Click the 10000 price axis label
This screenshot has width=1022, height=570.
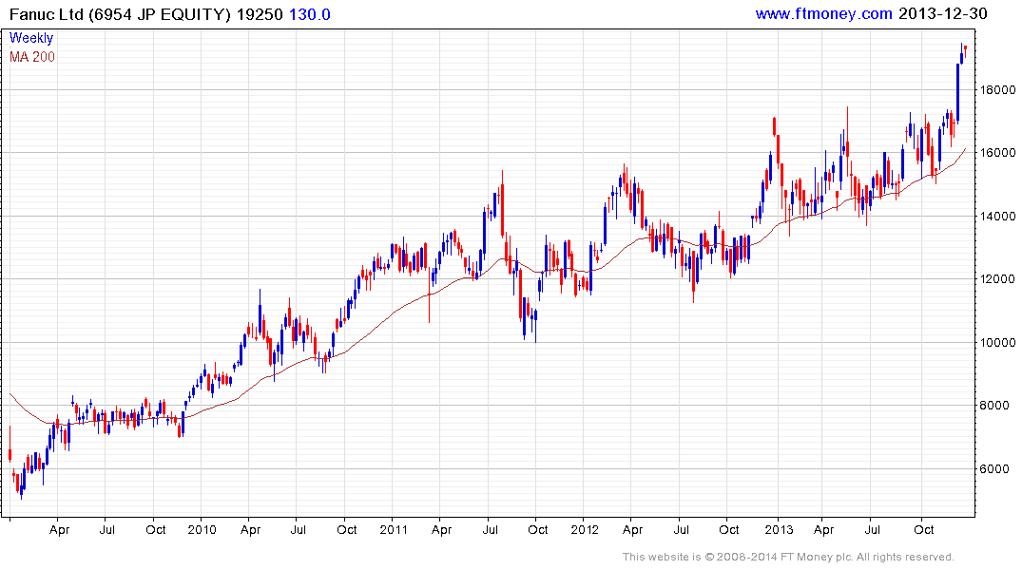pyautogui.click(x=998, y=343)
